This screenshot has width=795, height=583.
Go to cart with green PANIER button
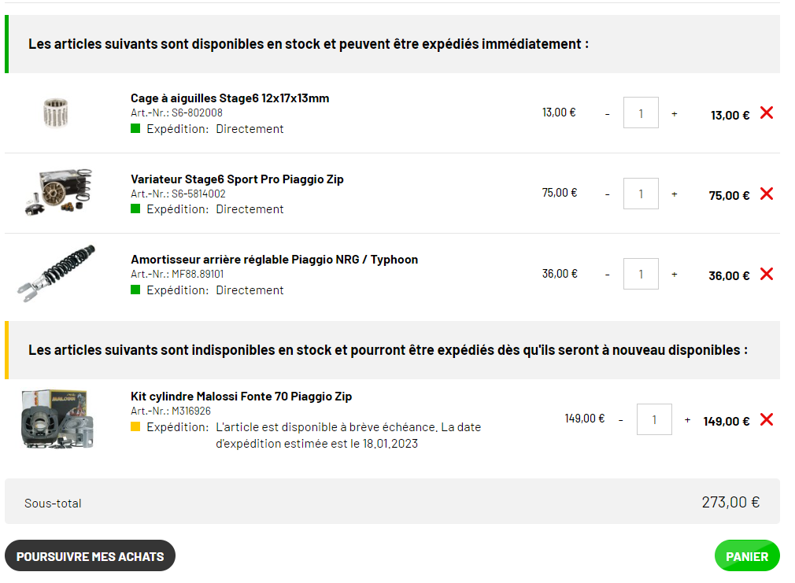[x=747, y=555]
